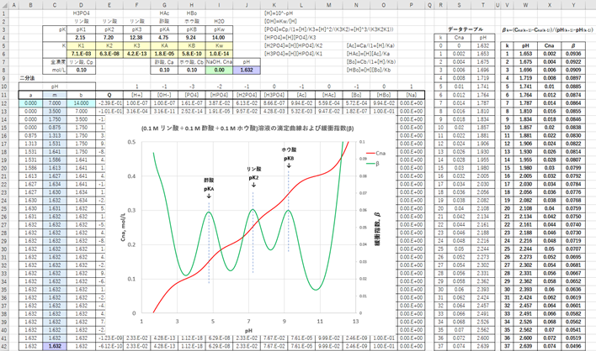The image size is (596, 351).
Task: Click cell with value 3.16.E-11
Action: pos(164,111)
